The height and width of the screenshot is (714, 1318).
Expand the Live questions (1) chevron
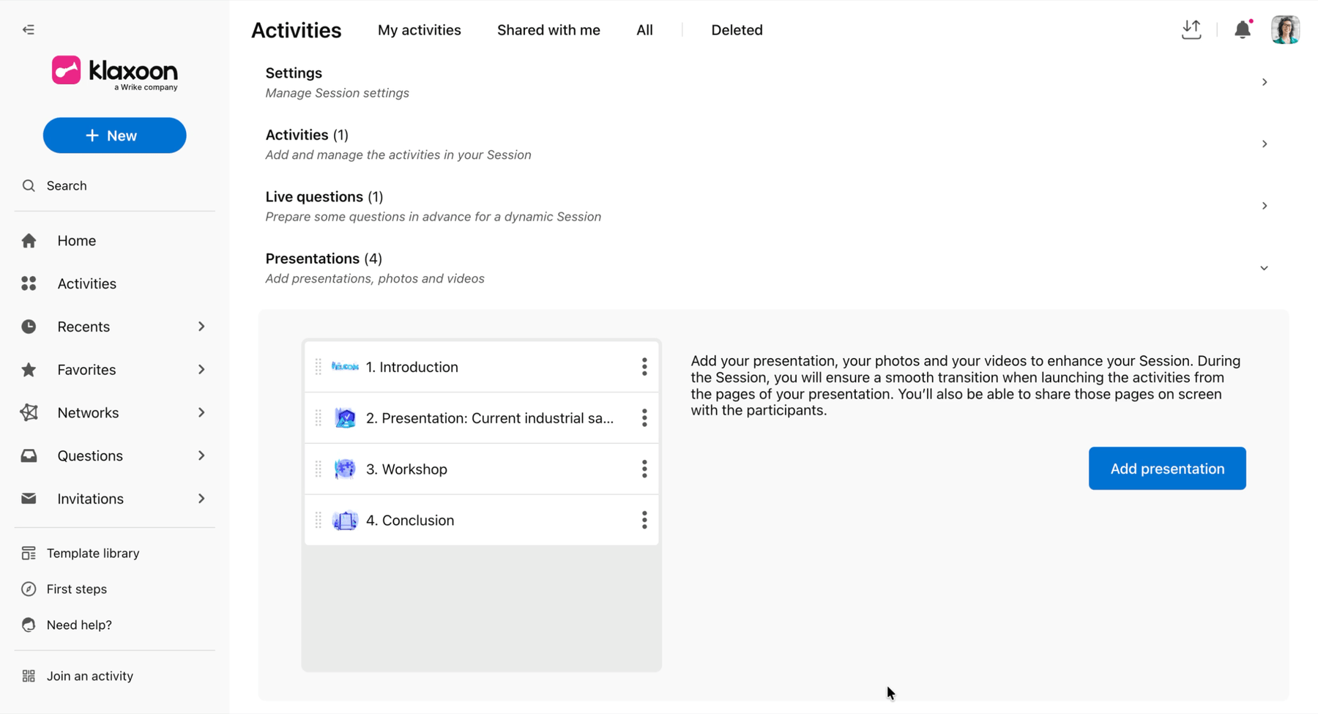click(x=1265, y=206)
